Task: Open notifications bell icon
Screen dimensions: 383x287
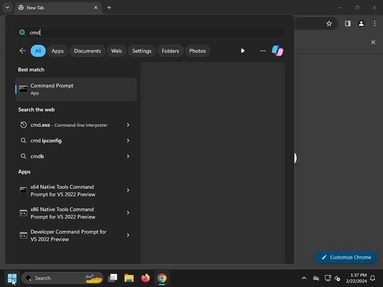Action: [373, 278]
